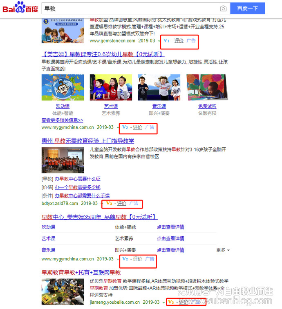Image resolution: width=282 pixels, height=309 pixels.
Task: Click 查看更多相关信息>> link
Action: [x=63, y=120]
